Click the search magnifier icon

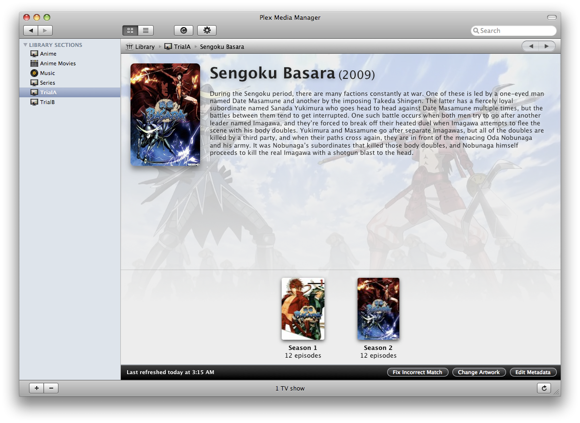[476, 30]
